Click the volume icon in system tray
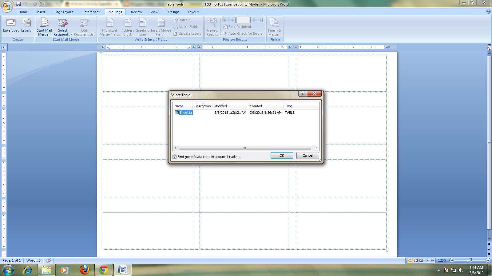This screenshot has width=492, height=276. pos(461,270)
